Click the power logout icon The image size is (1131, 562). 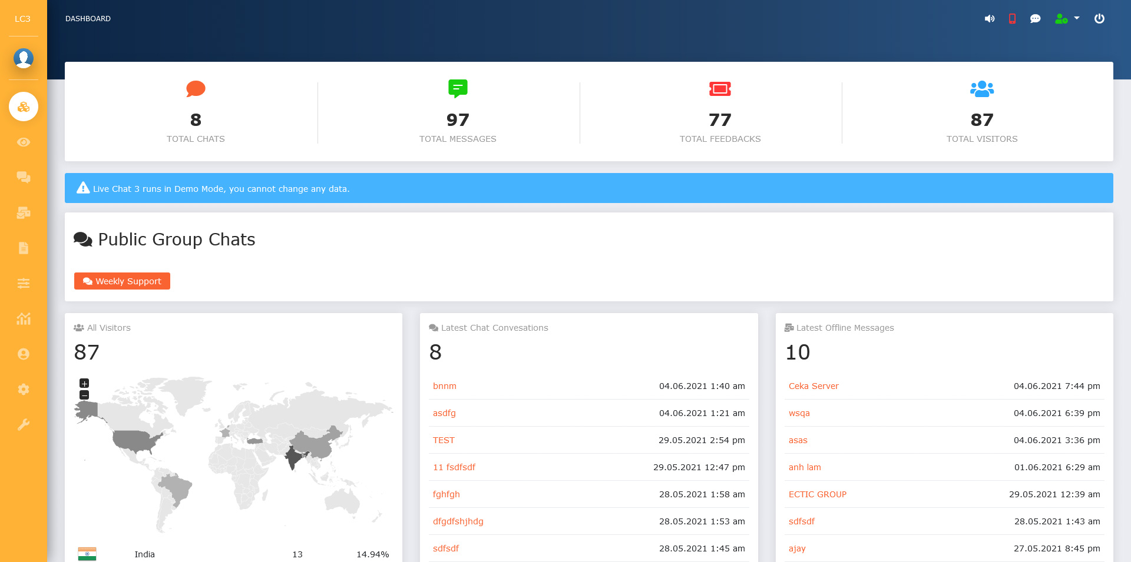point(1099,19)
